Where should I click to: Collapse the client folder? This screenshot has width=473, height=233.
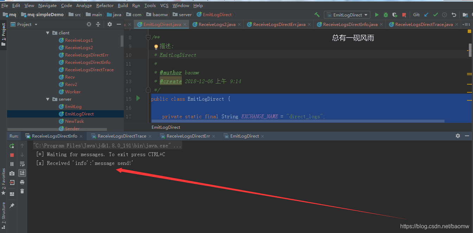click(x=48, y=33)
